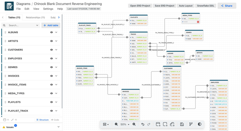This screenshot has width=241, height=131.
Task: Open the Settings menu
Action: [x=48, y=9]
